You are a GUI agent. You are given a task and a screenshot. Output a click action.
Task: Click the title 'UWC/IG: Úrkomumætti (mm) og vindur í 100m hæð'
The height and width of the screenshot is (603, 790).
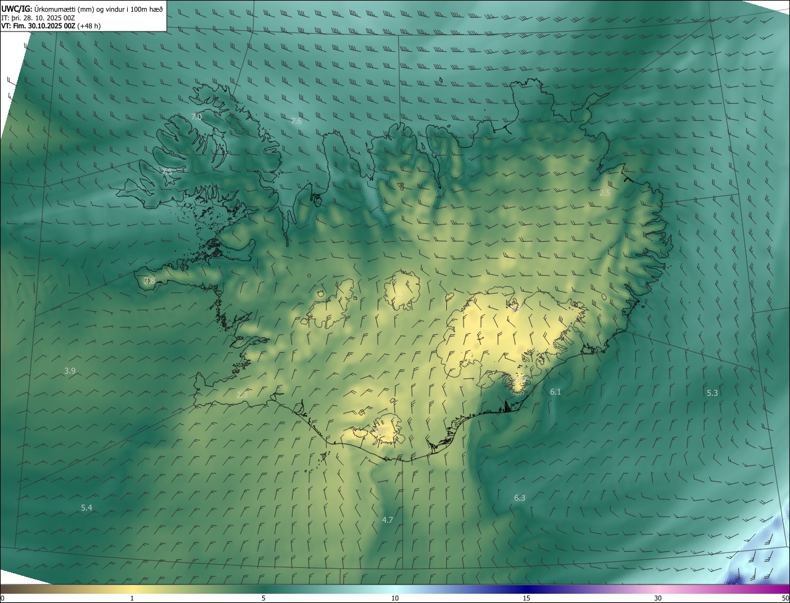(82, 9)
